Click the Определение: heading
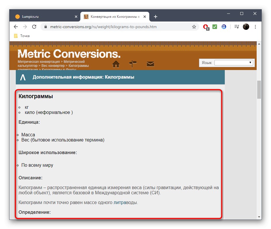 (34, 212)
